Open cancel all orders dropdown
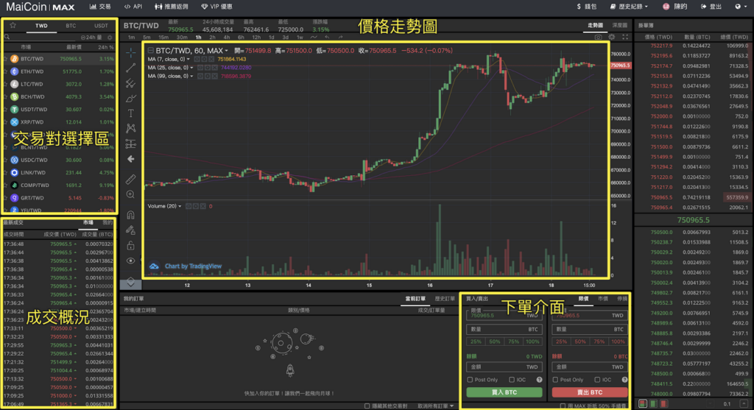 [x=436, y=406]
